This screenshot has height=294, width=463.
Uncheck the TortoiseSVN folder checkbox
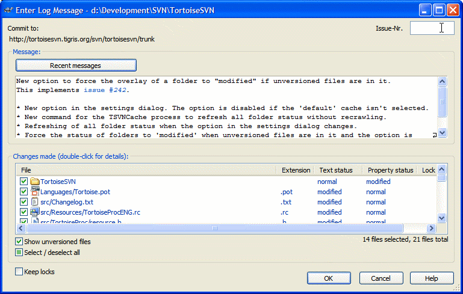tap(23, 182)
